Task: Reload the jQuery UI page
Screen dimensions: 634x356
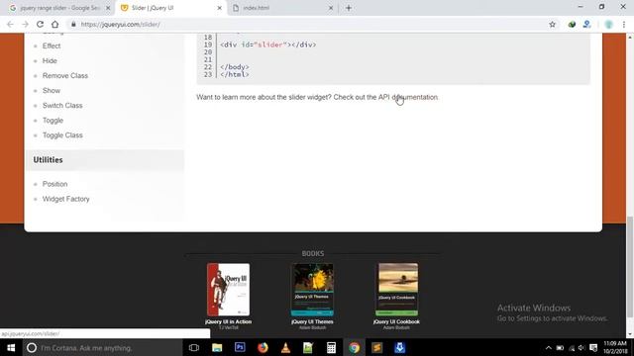Action: click(x=40, y=24)
